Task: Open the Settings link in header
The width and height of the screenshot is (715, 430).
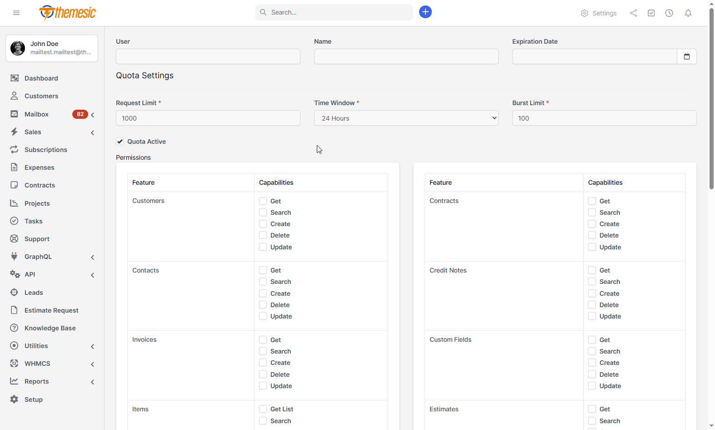Action: tap(599, 13)
